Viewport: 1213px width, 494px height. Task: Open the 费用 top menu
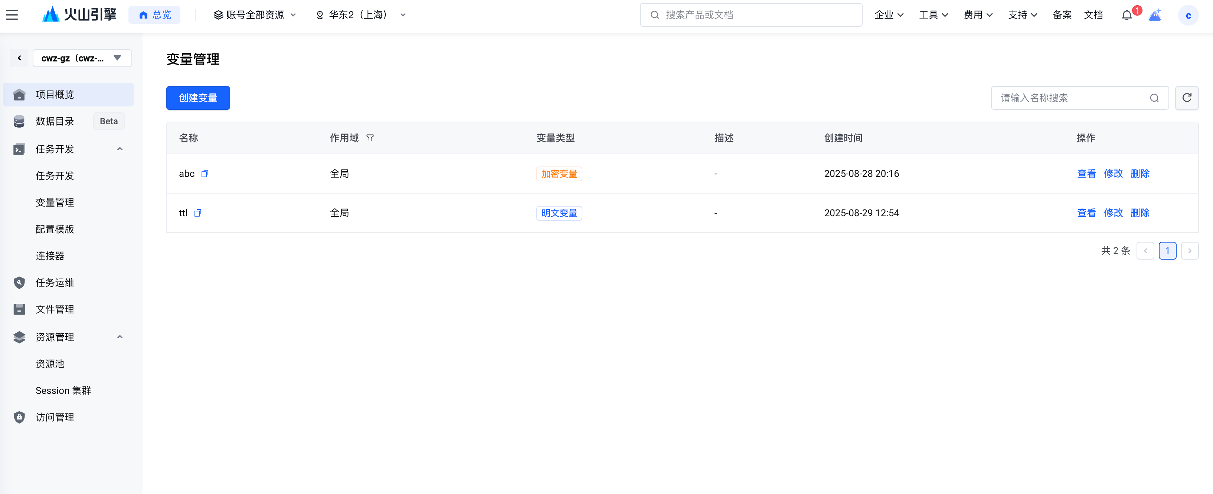click(978, 15)
